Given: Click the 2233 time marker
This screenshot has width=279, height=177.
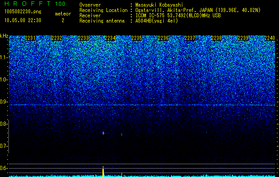Looking at the screenshot, I should click(83, 38).
